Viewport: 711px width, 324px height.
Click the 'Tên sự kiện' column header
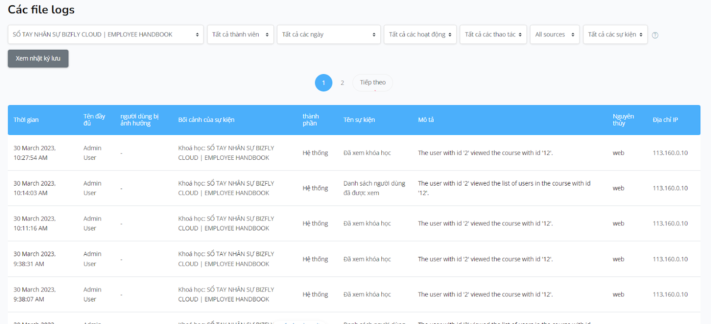359,120
